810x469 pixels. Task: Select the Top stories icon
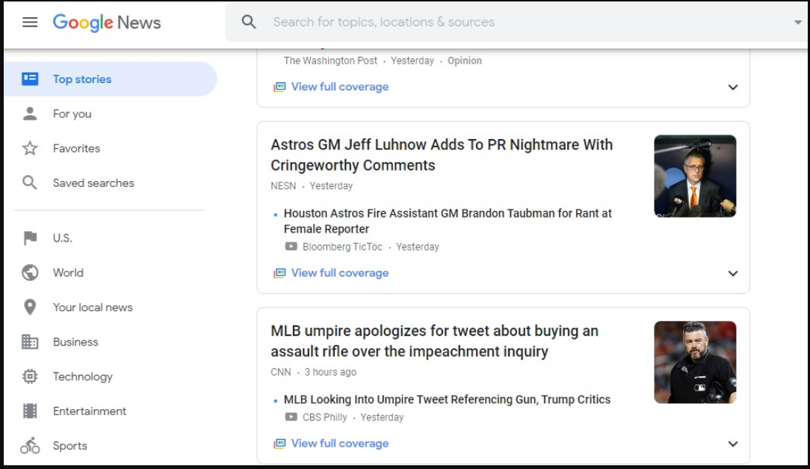30,79
